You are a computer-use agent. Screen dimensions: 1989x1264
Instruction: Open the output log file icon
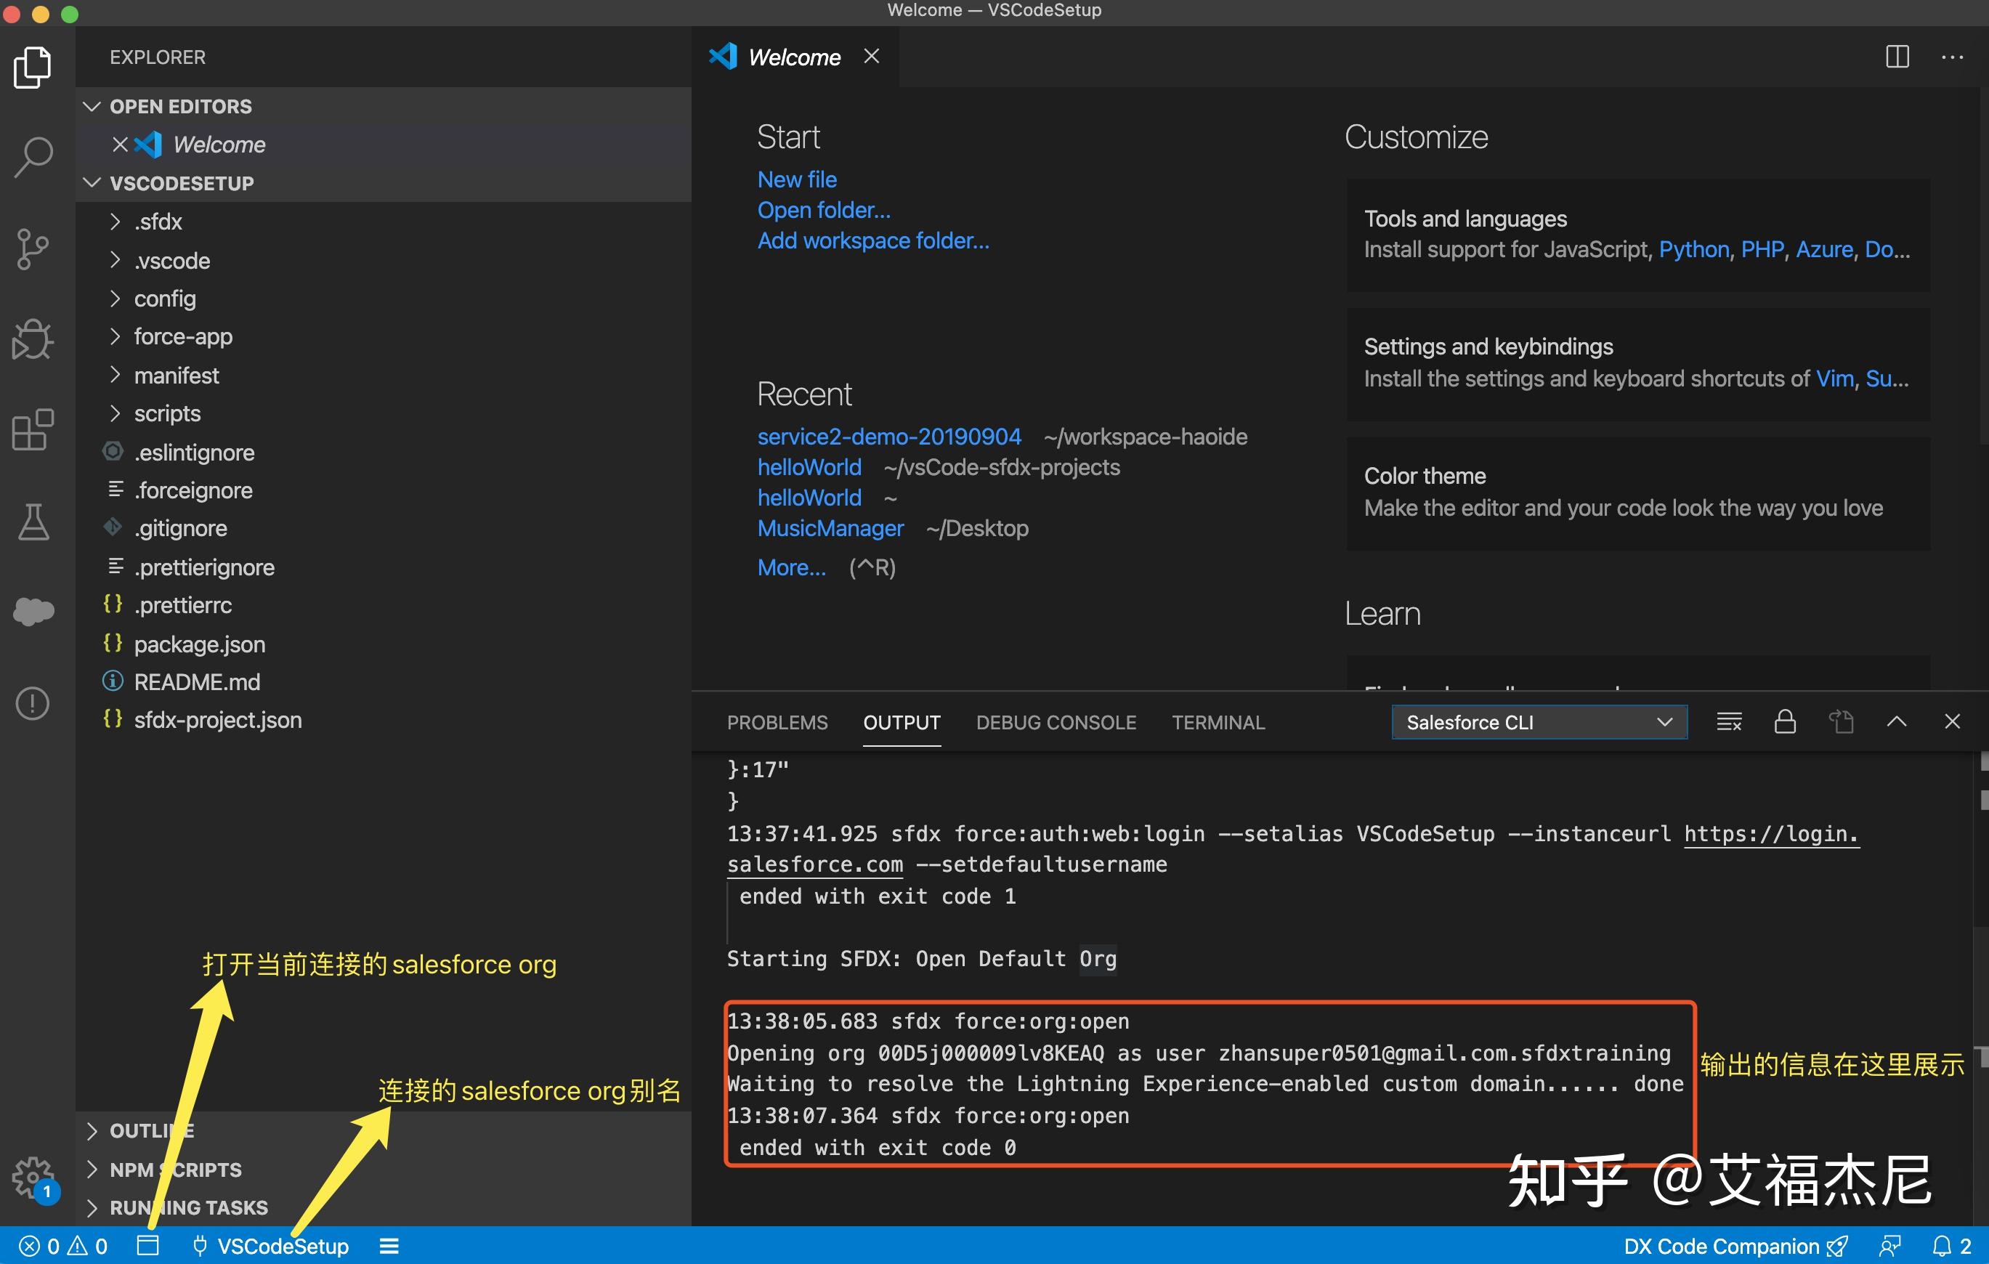(x=1841, y=722)
